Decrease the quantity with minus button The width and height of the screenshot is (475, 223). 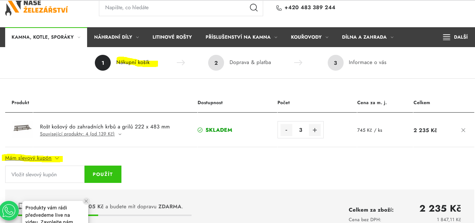(x=286, y=130)
